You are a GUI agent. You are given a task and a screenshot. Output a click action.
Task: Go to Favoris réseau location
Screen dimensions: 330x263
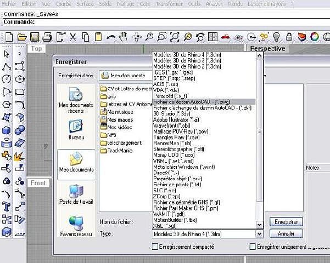coord(76,226)
